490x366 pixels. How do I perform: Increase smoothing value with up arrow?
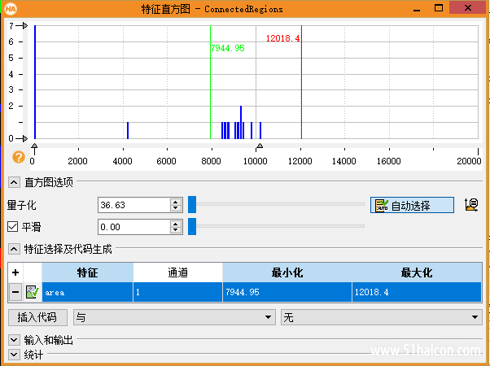(x=176, y=224)
